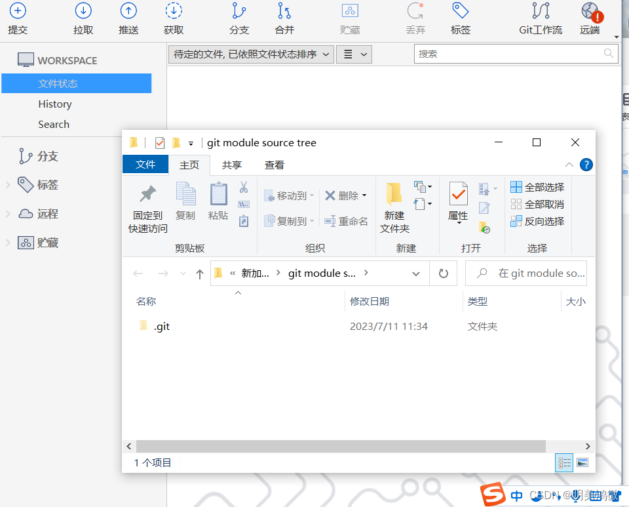Click the scissors cut icon
Image resolution: width=629 pixels, height=507 pixels.
[244, 187]
